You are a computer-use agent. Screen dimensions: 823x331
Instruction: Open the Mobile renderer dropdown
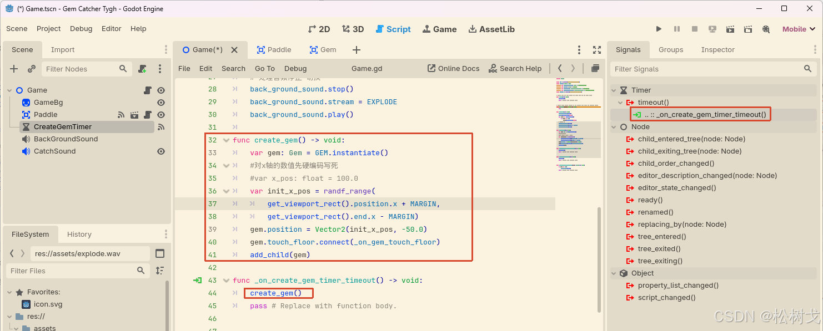tap(799, 29)
